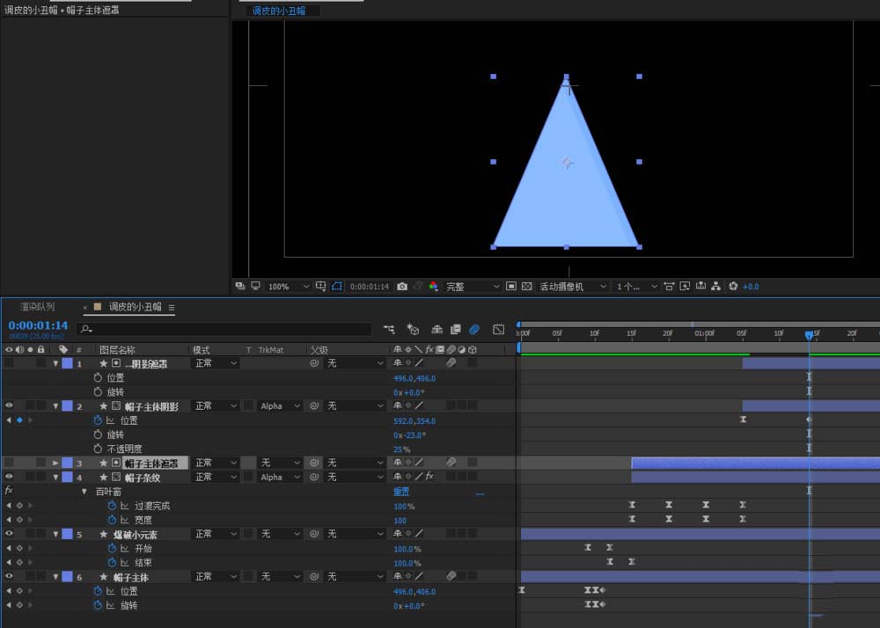Toggle the region of interest icon
The height and width of the screenshot is (628, 880).
511,287
